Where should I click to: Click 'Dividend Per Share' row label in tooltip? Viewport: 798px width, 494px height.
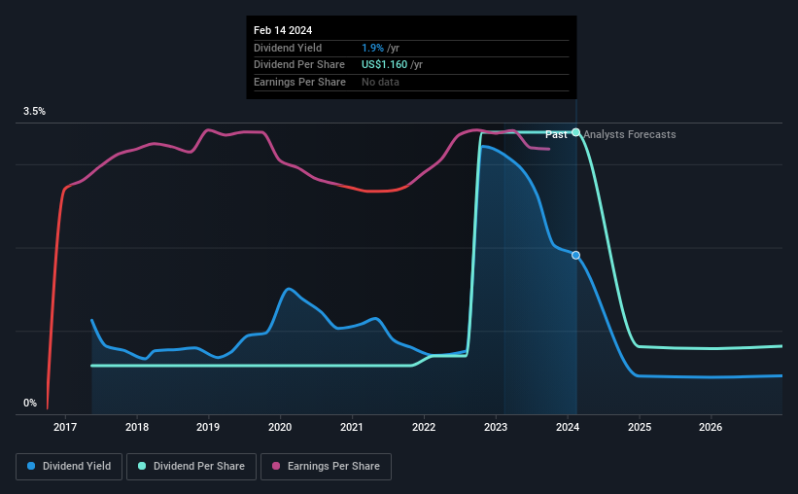click(x=299, y=65)
